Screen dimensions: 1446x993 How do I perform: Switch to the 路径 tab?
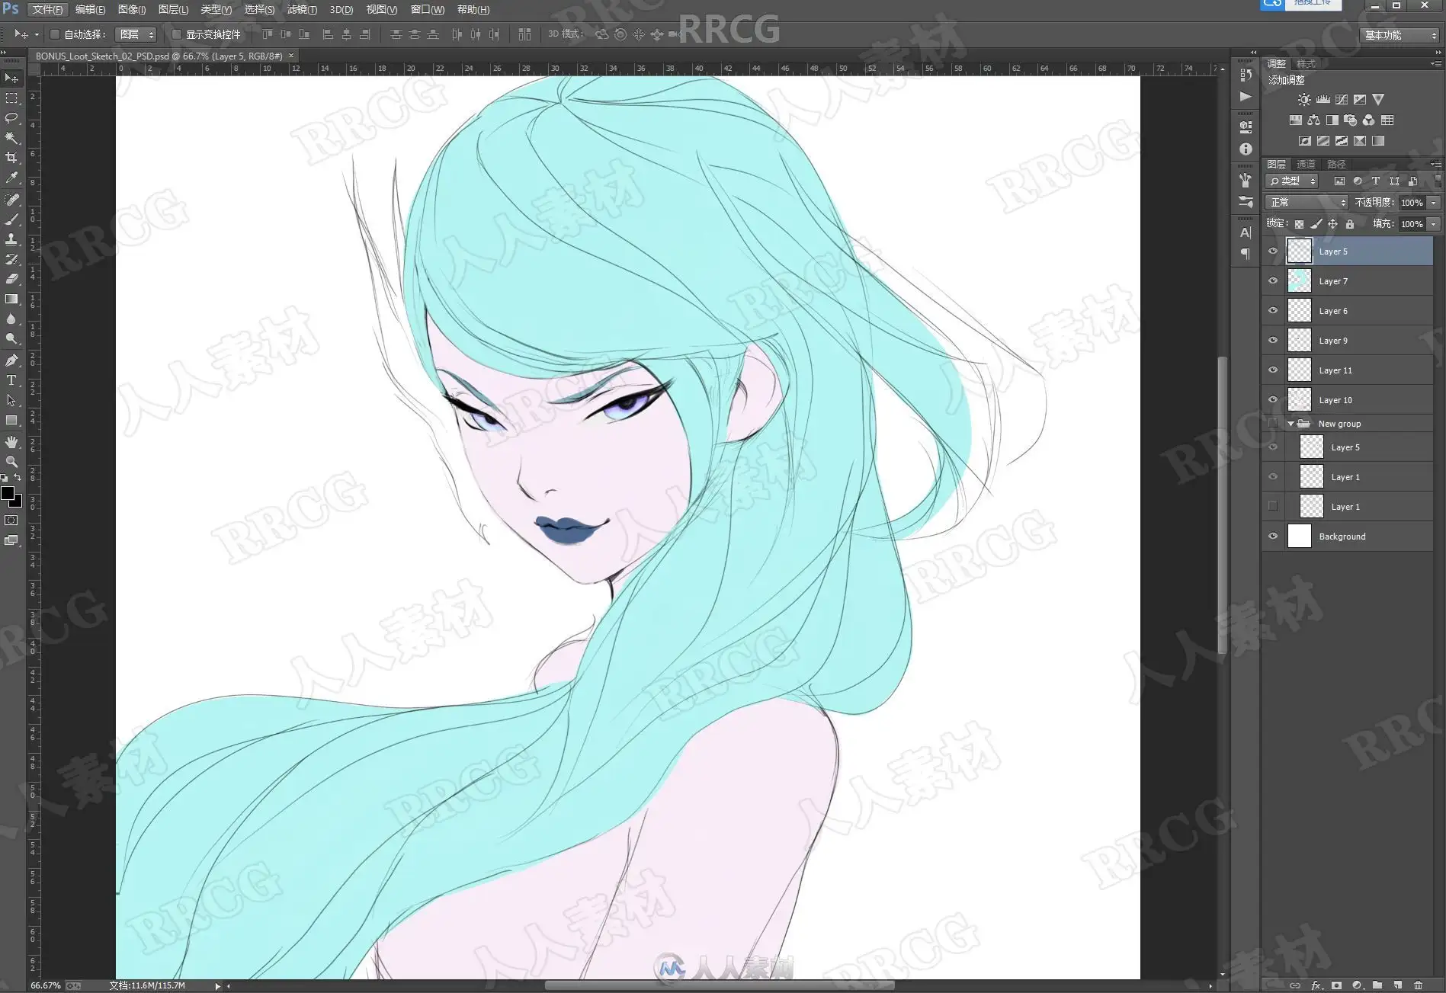point(1336,165)
